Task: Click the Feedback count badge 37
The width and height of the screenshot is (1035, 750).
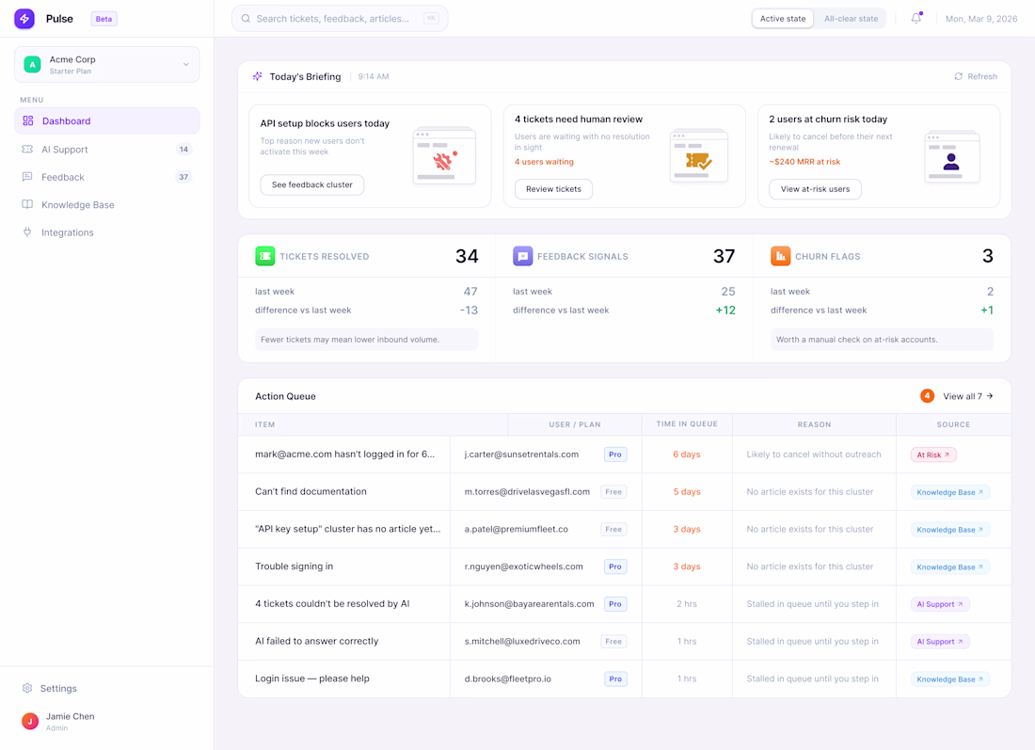Action: (183, 177)
